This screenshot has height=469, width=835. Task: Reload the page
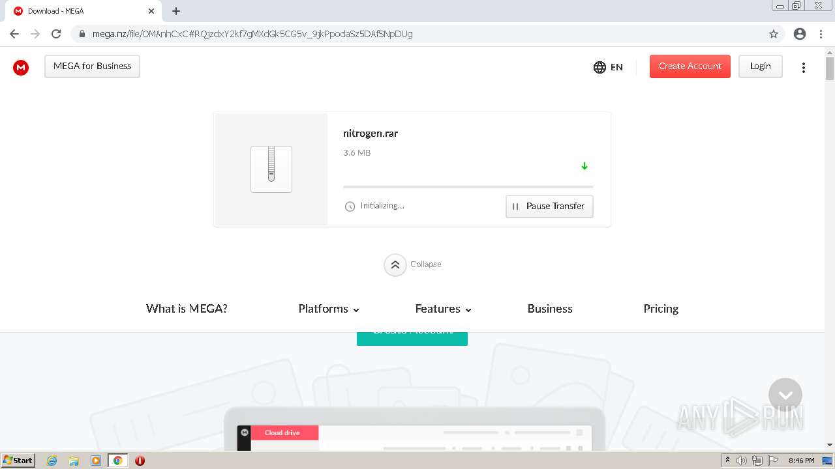click(56, 34)
